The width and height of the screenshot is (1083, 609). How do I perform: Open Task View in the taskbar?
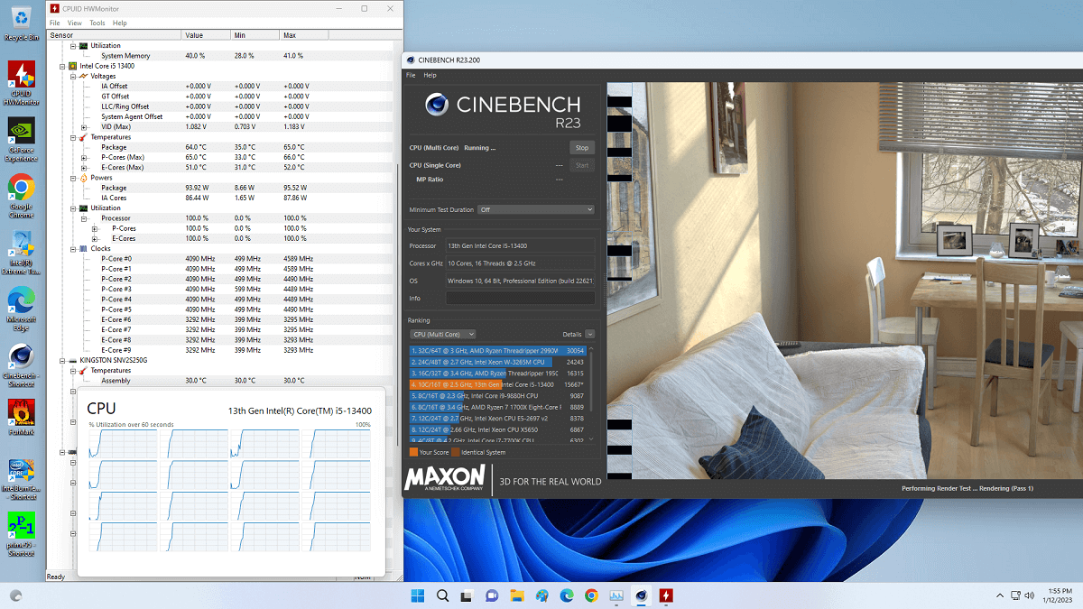tap(467, 595)
